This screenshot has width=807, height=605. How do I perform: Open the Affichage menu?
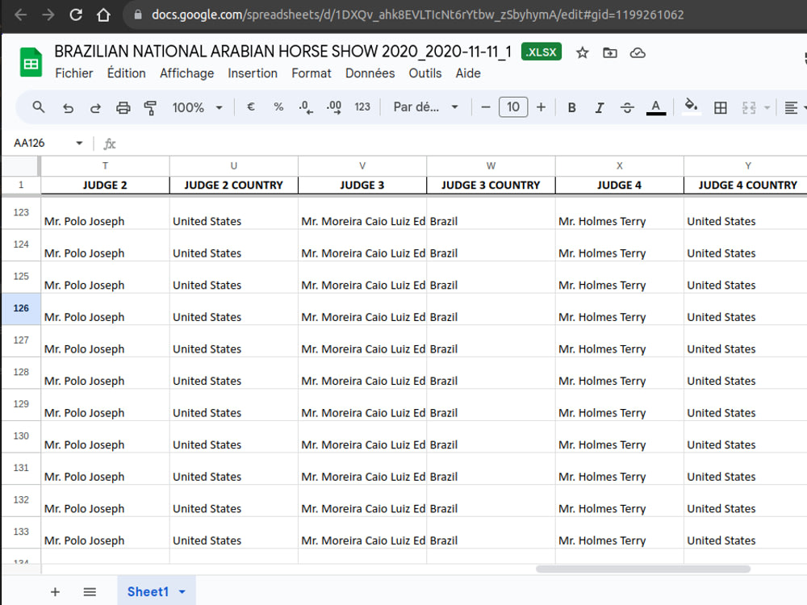[187, 73]
